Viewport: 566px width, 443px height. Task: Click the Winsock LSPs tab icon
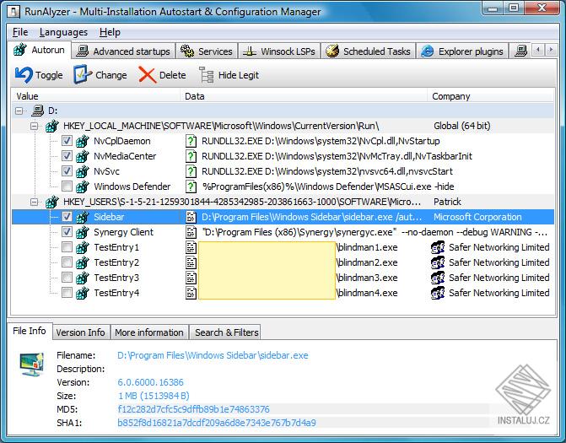click(250, 51)
